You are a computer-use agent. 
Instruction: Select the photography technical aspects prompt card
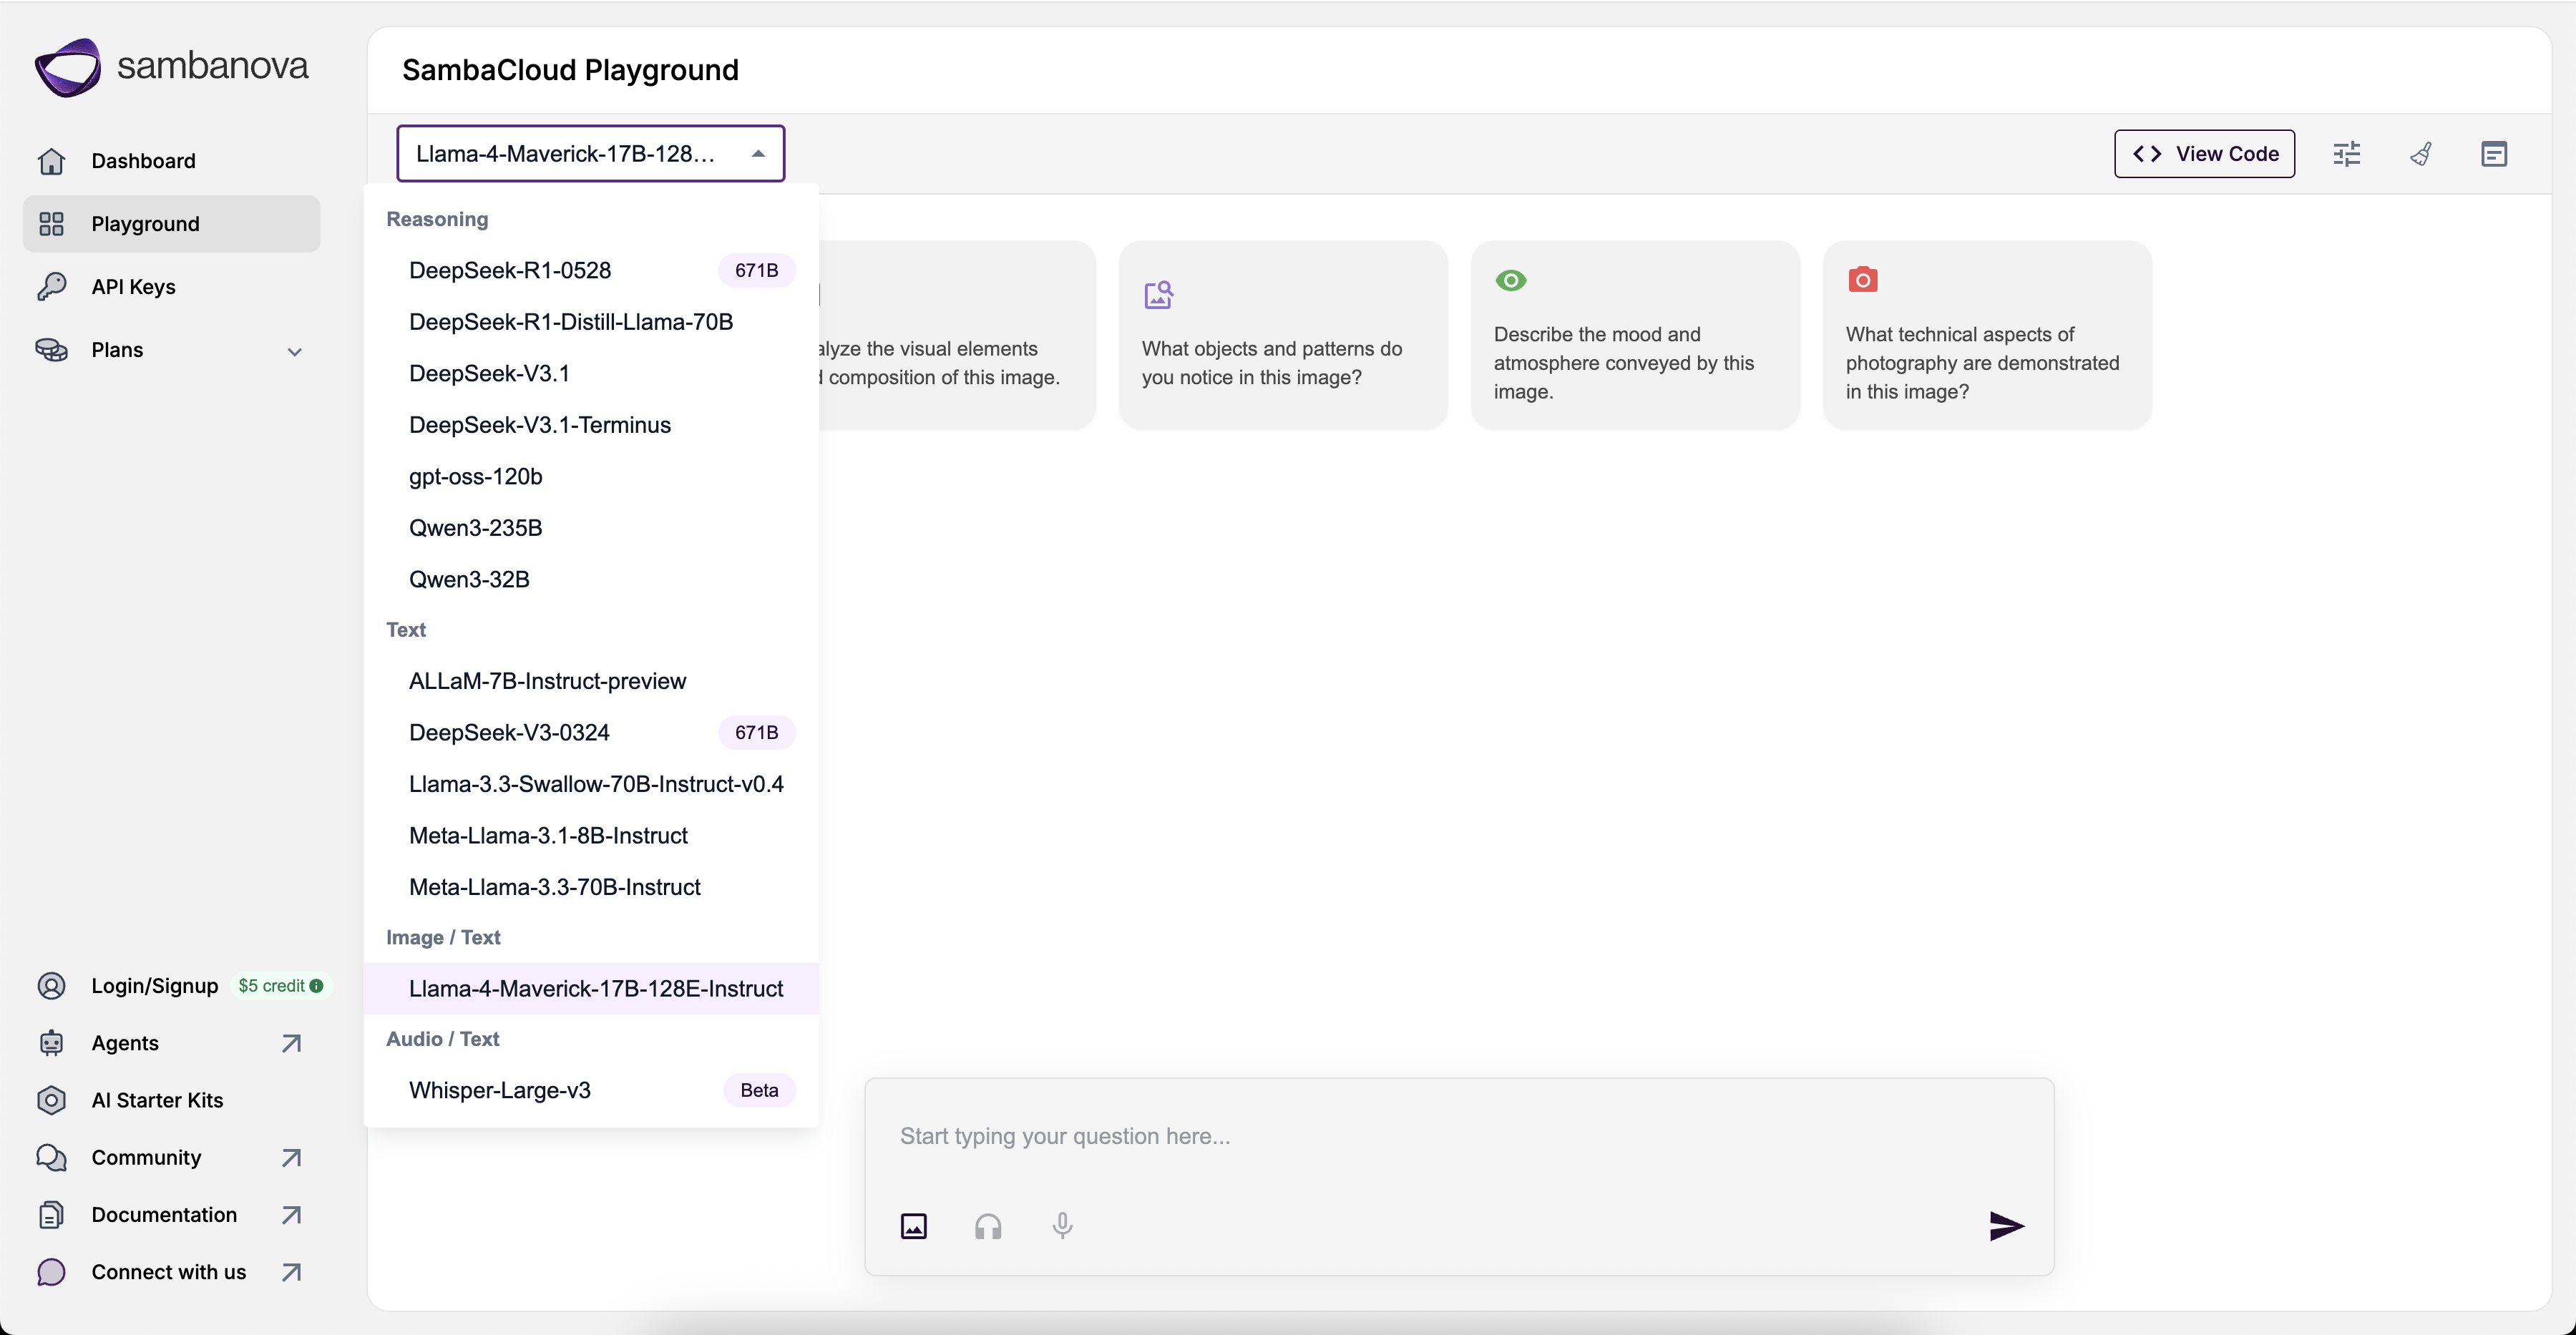[1986, 335]
